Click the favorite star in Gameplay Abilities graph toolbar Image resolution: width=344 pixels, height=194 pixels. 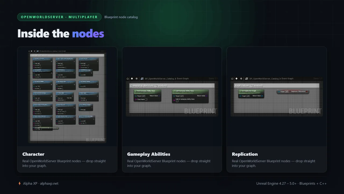[x=128, y=79]
